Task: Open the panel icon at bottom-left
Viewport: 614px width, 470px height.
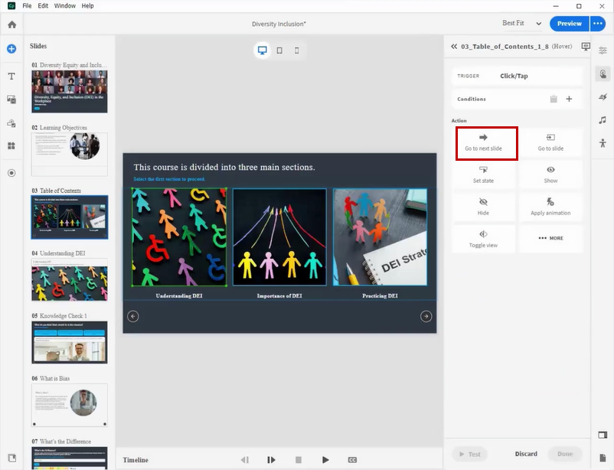Action: click(x=11, y=458)
